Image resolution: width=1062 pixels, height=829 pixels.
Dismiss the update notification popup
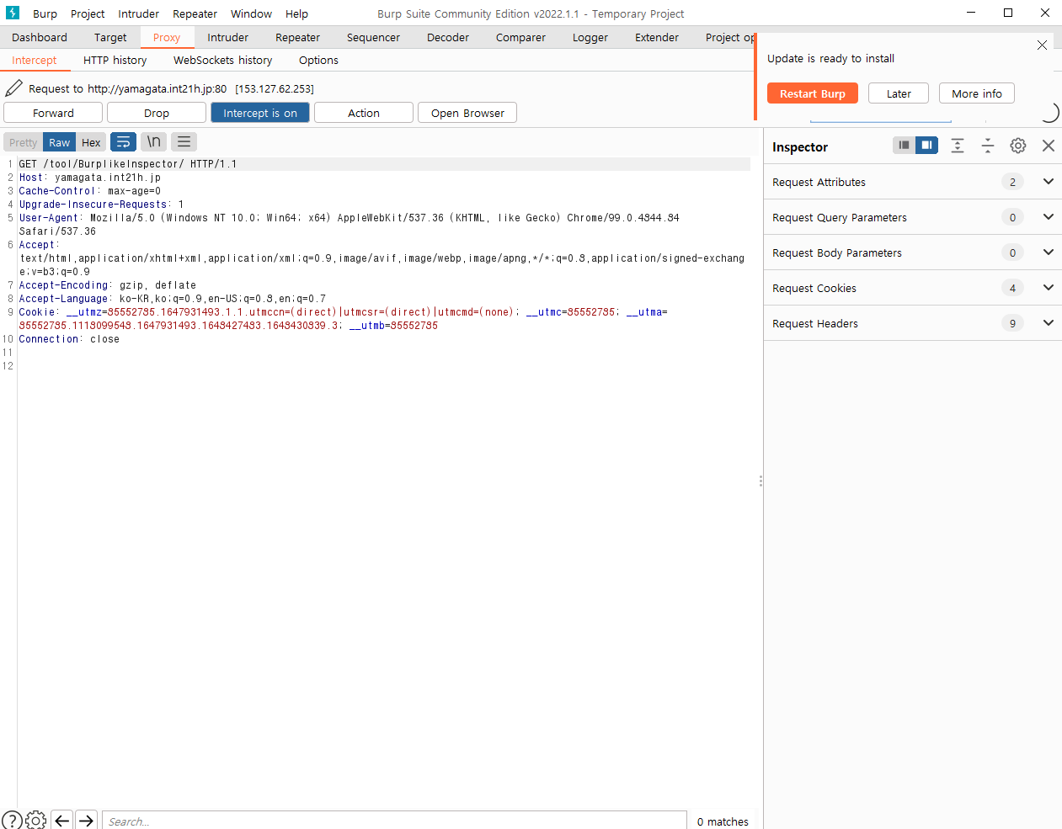[x=1042, y=45]
